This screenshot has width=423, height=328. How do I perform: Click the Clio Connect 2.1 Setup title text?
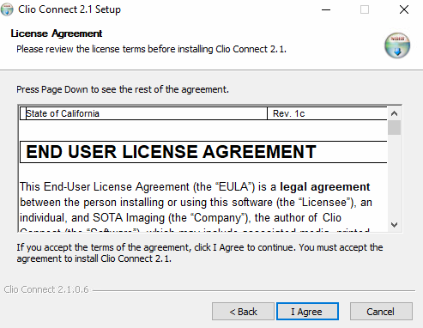69,9
